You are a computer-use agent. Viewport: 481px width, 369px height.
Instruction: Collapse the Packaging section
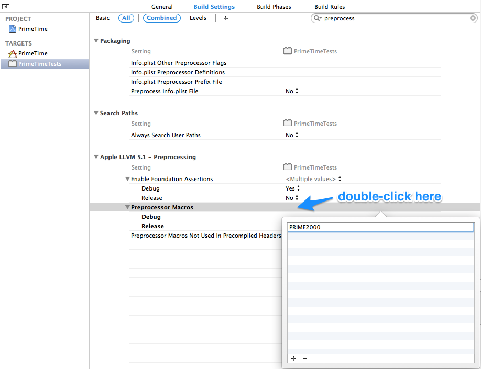(x=96, y=41)
